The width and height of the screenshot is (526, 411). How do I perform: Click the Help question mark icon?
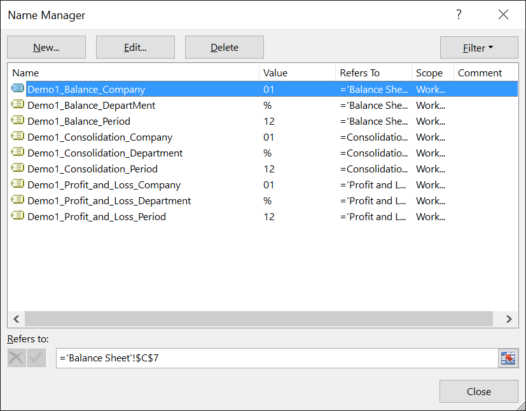click(459, 15)
